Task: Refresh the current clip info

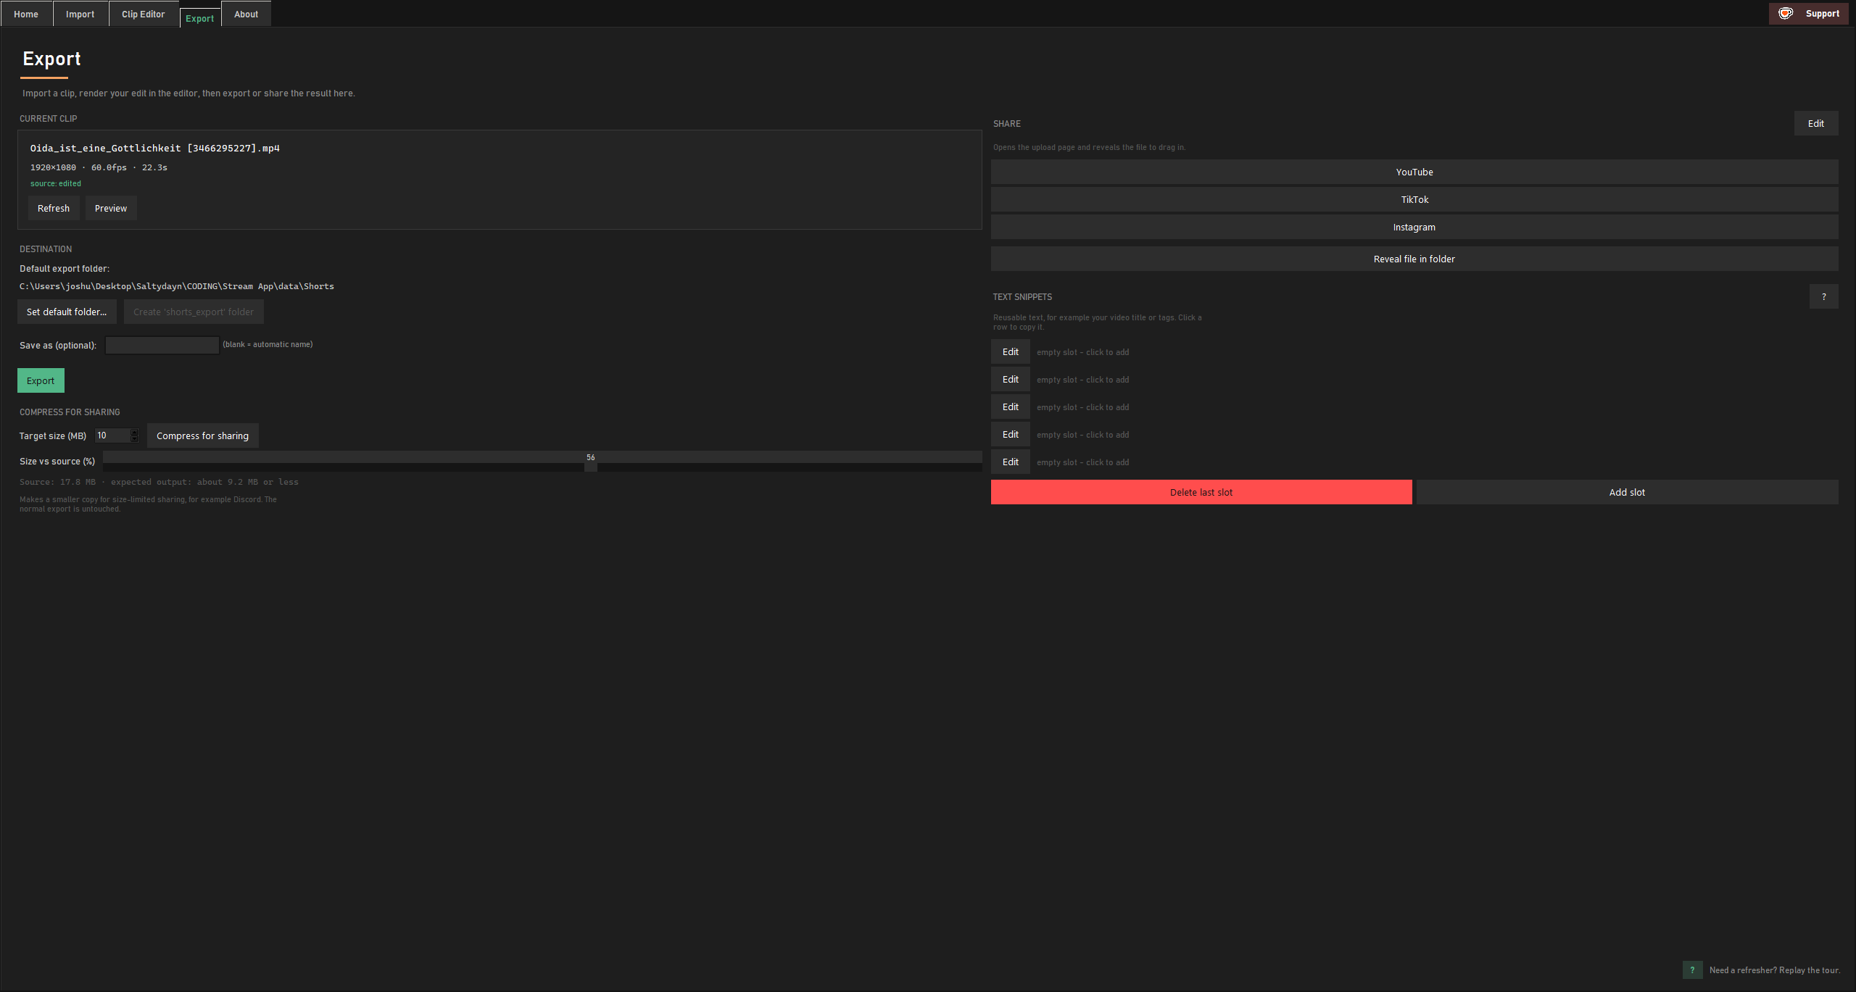Action: click(54, 208)
